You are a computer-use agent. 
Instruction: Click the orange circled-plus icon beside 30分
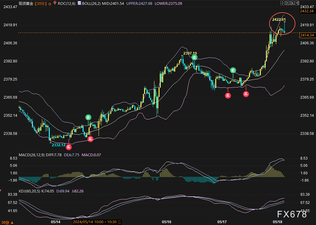(x=50, y=4)
